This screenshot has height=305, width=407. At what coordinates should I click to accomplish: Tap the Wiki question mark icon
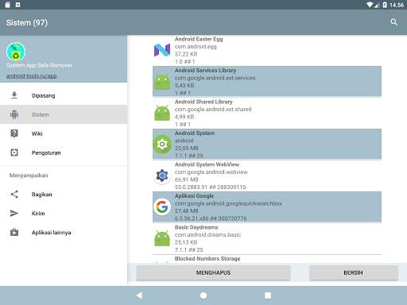14,133
